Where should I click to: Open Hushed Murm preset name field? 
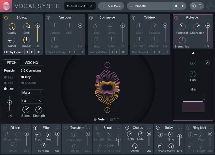point(99,52)
